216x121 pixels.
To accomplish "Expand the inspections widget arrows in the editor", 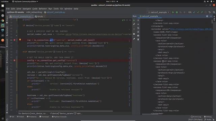I will coord(129,20).
